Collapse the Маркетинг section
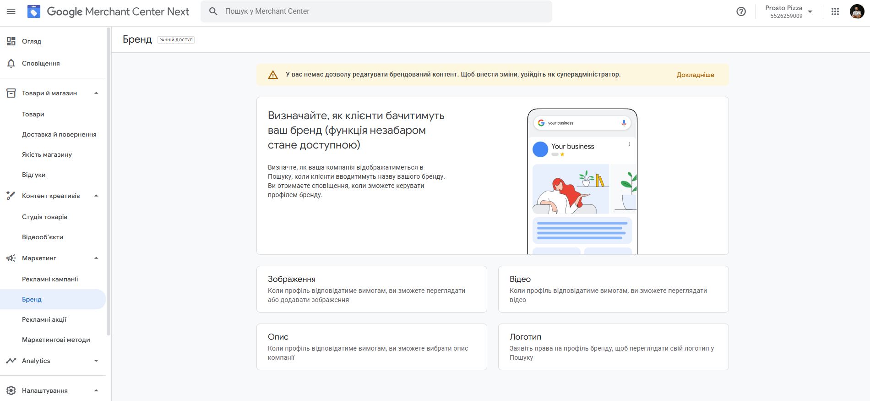 96,258
